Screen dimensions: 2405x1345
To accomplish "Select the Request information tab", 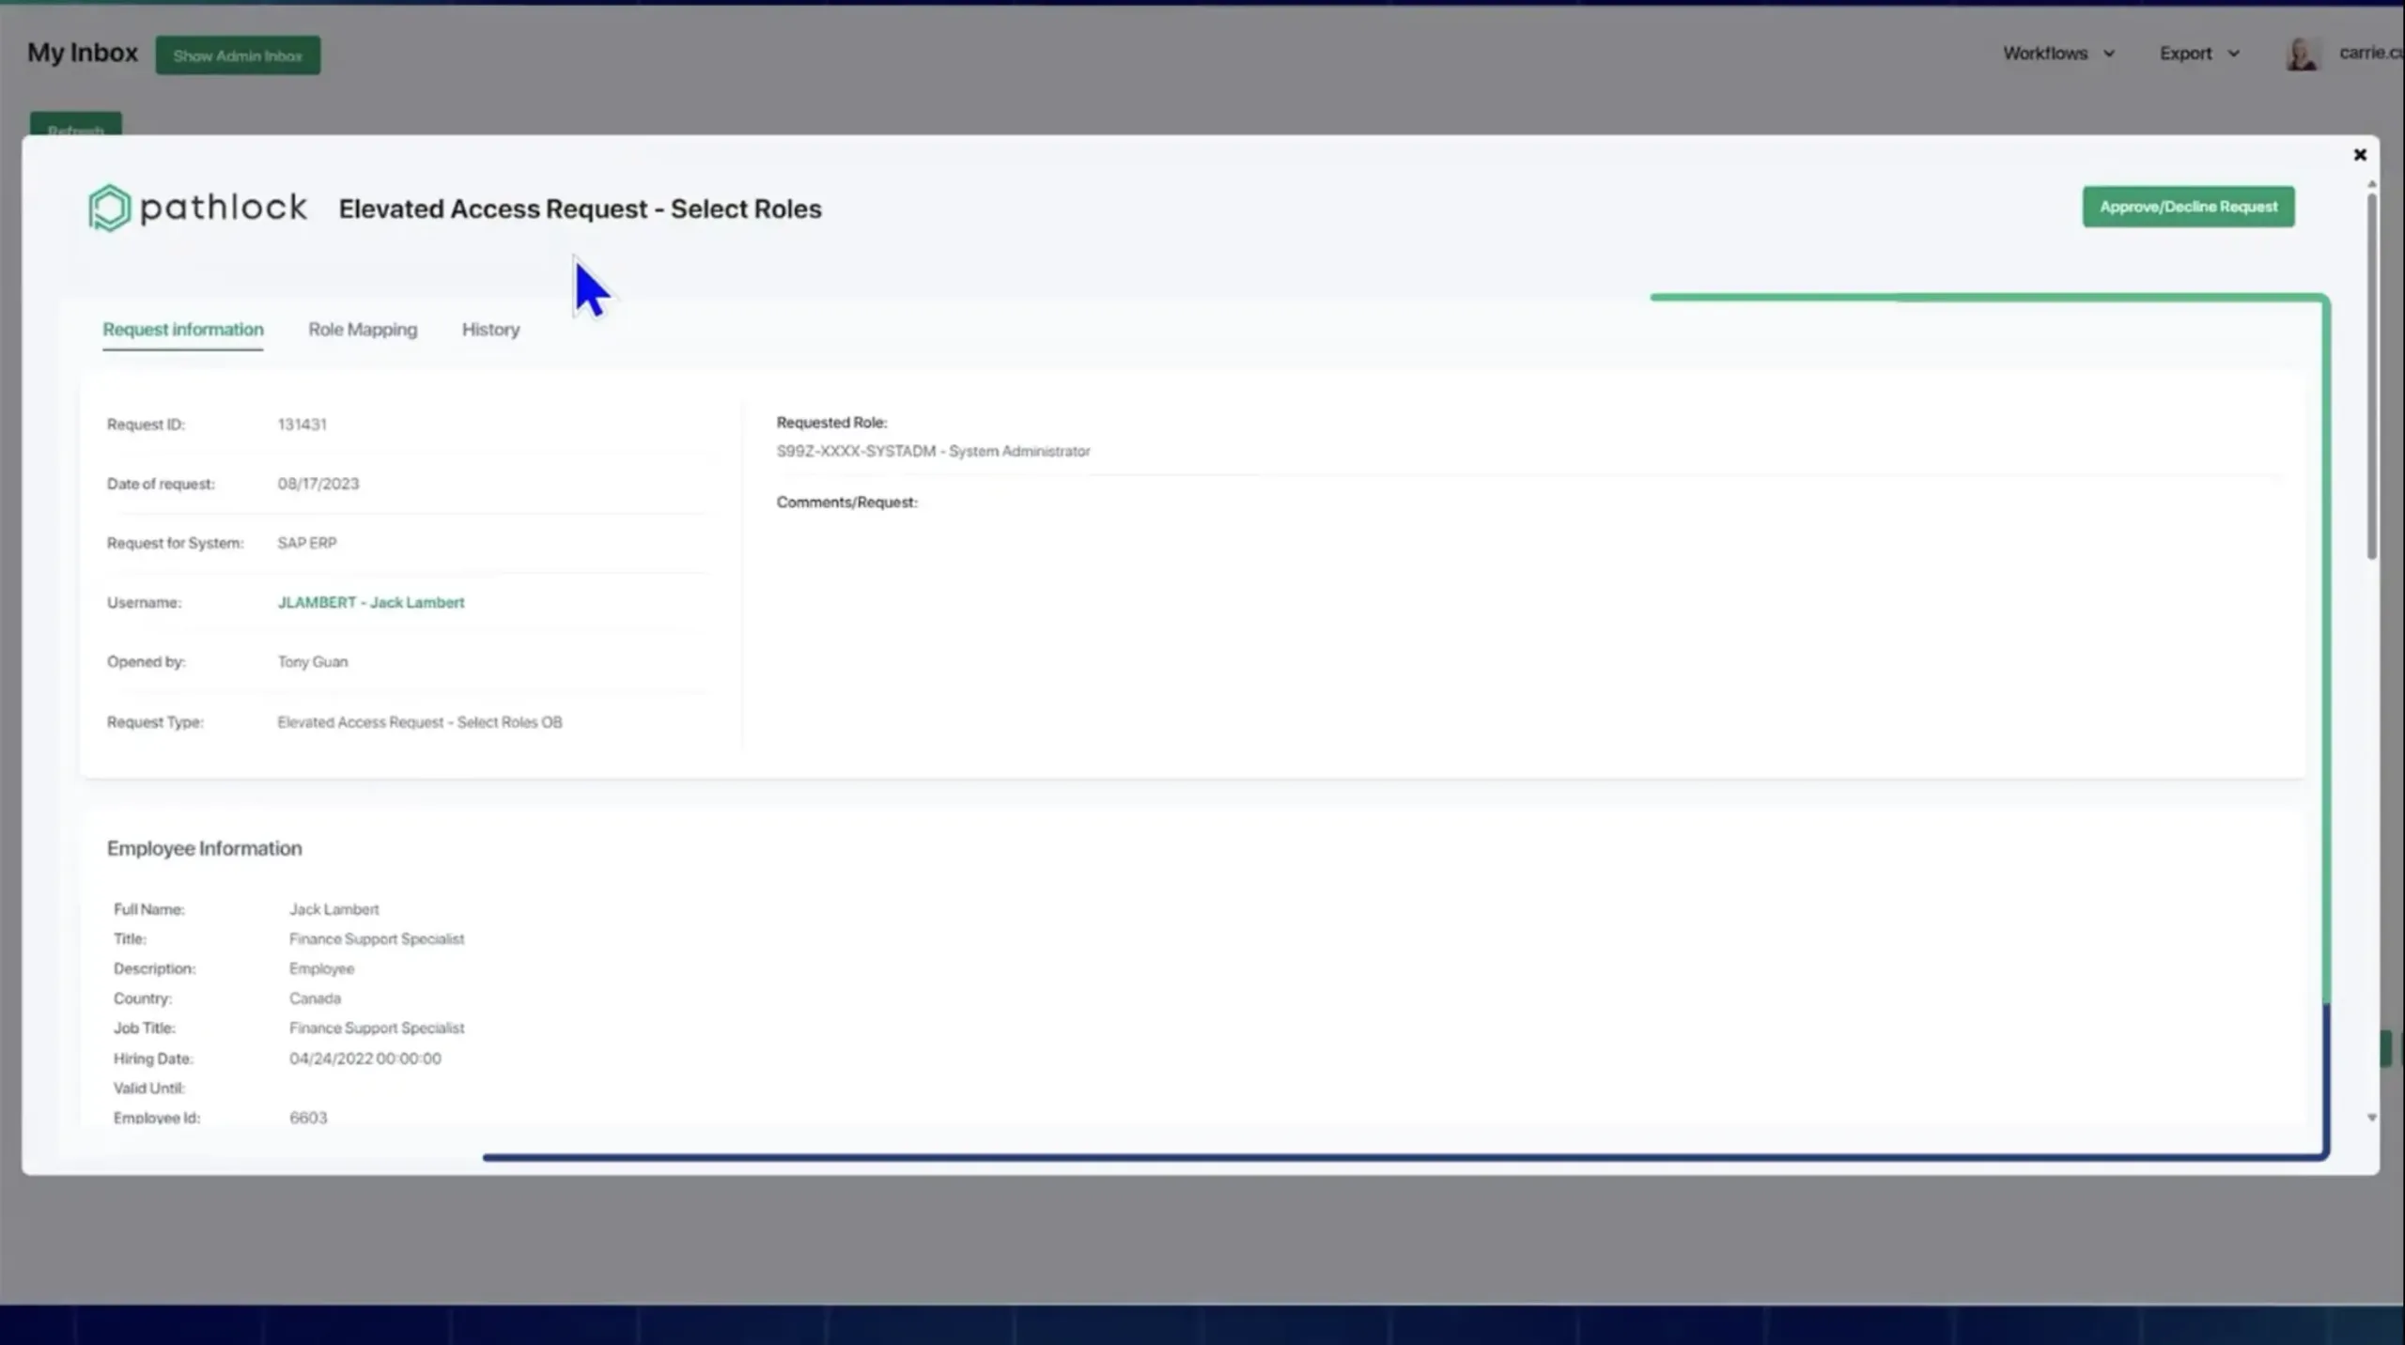I will pyautogui.click(x=182, y=330).
